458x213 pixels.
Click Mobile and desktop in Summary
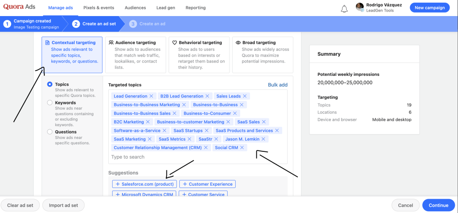tap(392, 120)
